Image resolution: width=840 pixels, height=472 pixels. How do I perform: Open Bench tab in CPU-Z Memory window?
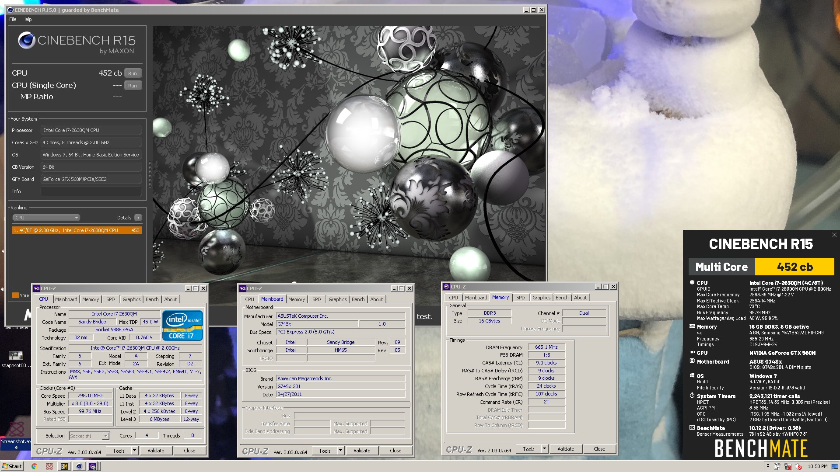pyautogui.click(x=562, y=298)
